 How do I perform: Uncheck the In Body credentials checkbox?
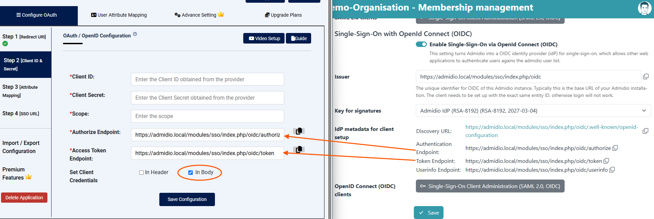coord(190,173)
